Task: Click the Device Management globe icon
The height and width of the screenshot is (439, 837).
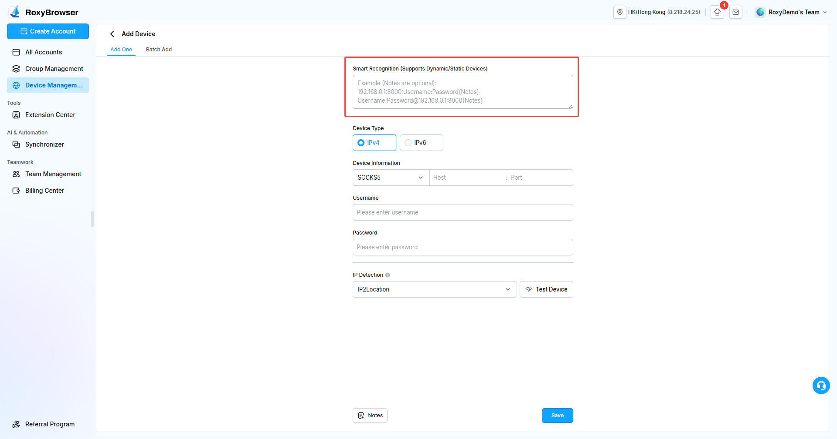Action: [x=16, y=85]
